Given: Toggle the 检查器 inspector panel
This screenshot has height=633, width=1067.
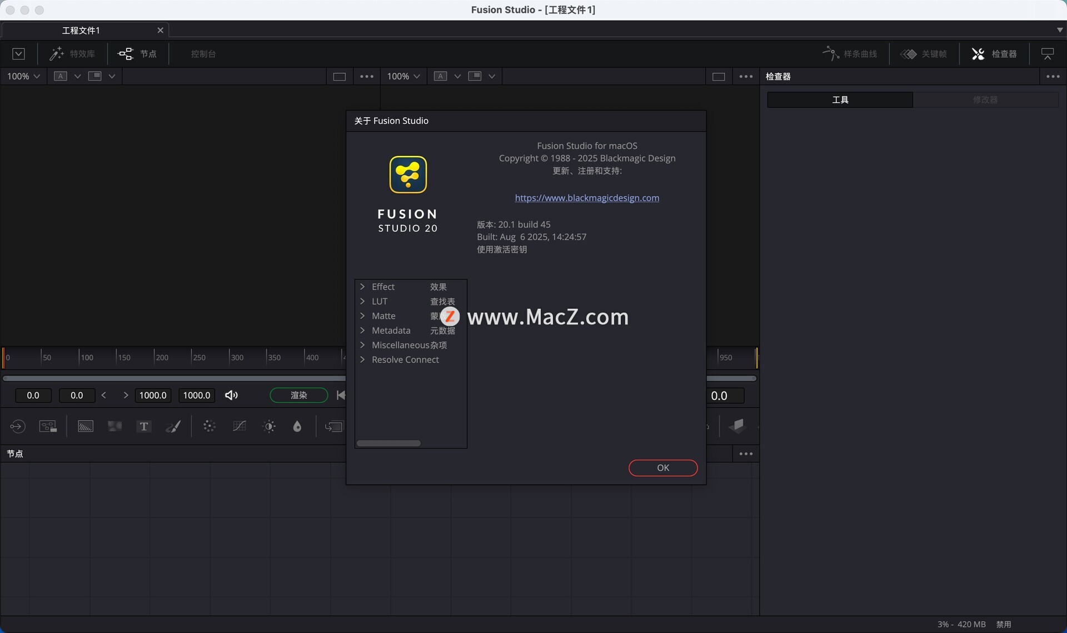Looking at the screenshot, I should click(994, 54).
